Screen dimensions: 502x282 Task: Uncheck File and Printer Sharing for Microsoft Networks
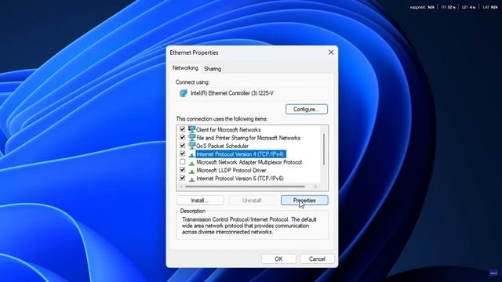[x=183, y=138]
